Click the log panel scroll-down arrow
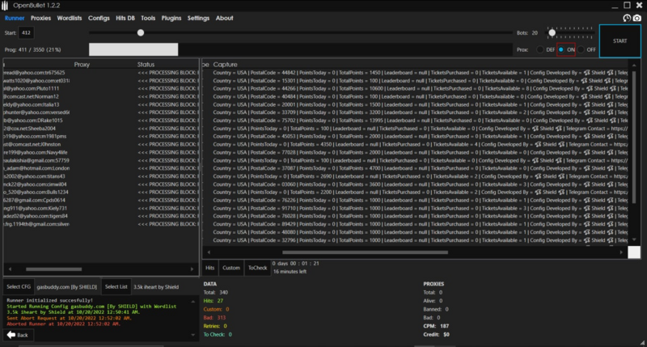Viewport: 647px width, 347px height. pyautogui.click(x=192, y=335)
